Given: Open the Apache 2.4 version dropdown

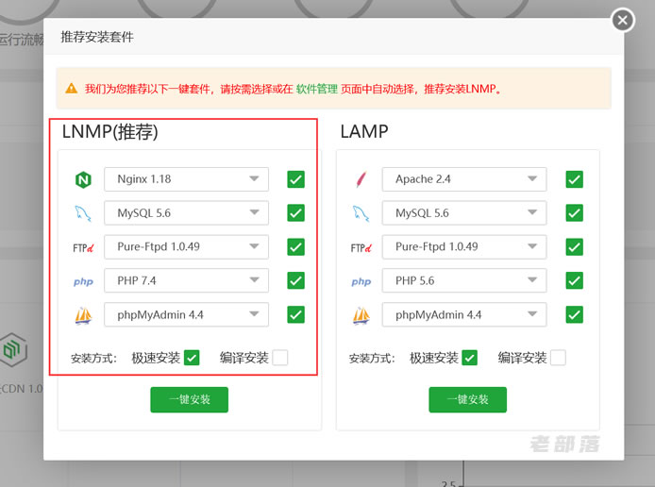Looking at the screenshot, I should [x=464, y=179].
